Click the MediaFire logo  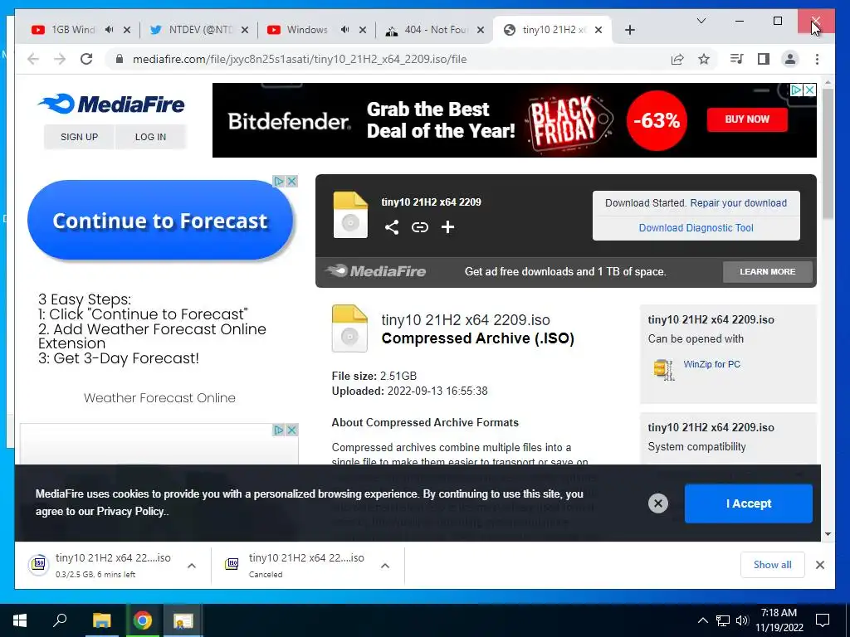point(112,104)
